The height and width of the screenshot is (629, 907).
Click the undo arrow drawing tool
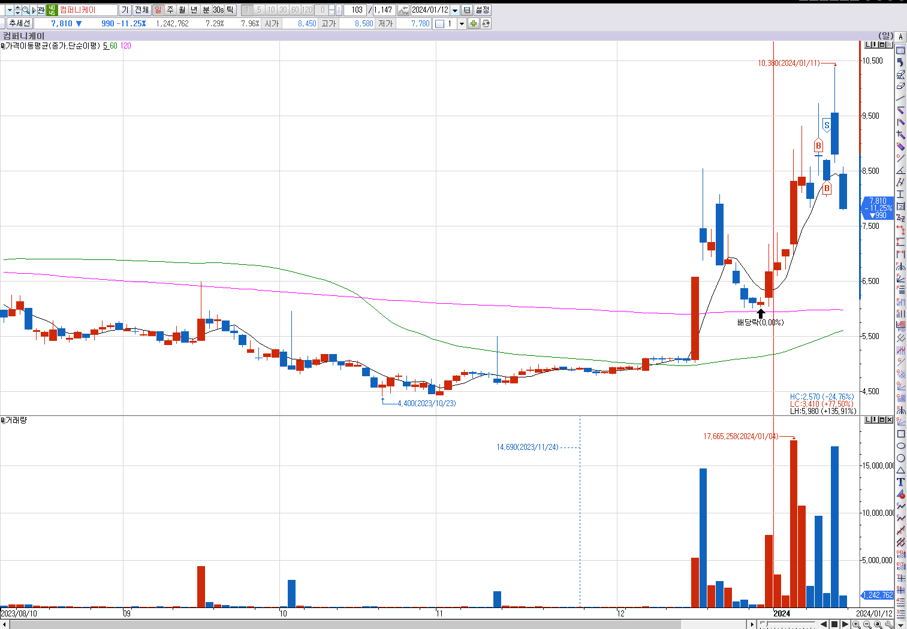[900, 62]
